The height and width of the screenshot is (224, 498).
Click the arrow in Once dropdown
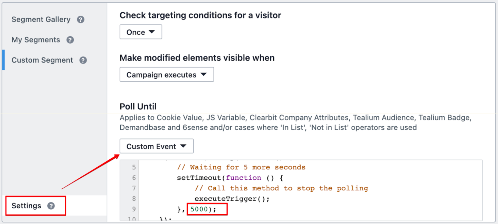152,32
